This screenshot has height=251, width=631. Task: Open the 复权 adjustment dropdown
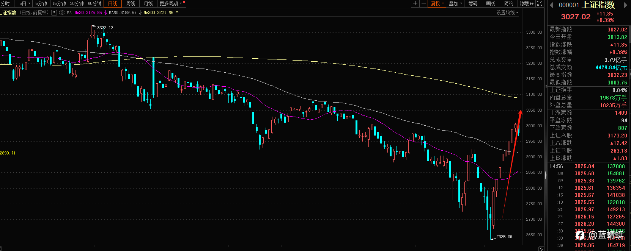pos(437,3)
